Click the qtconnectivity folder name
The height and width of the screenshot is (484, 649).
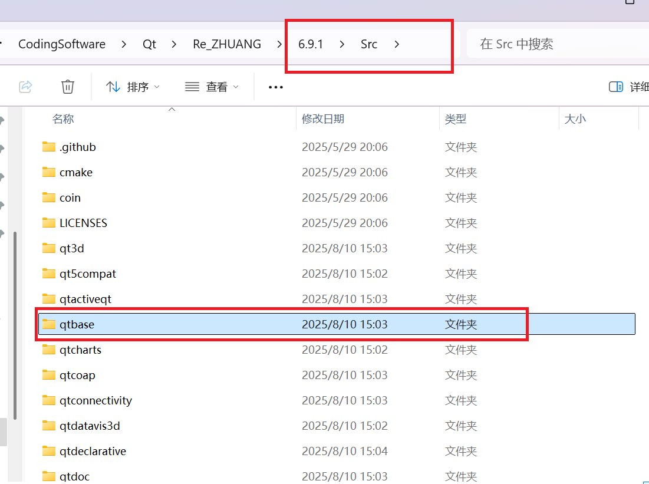click(x=95, y=400)
